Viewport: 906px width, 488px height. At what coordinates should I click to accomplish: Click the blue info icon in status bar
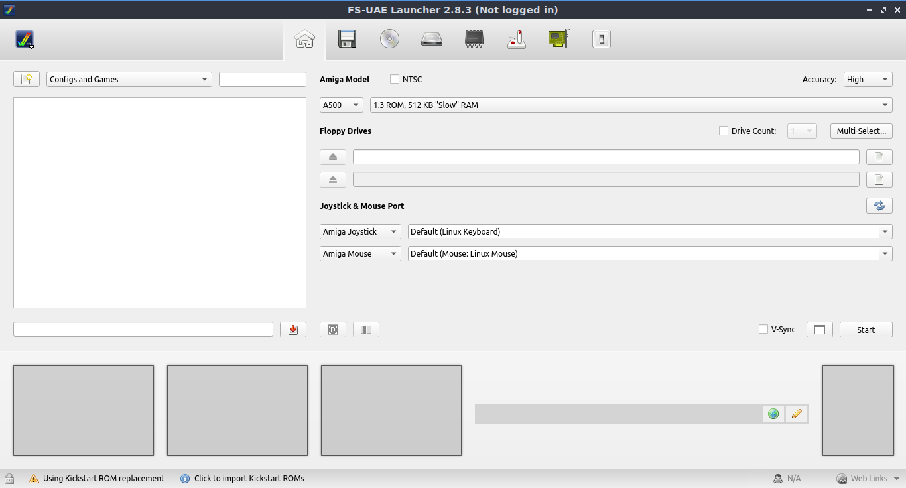coord(185,478)
